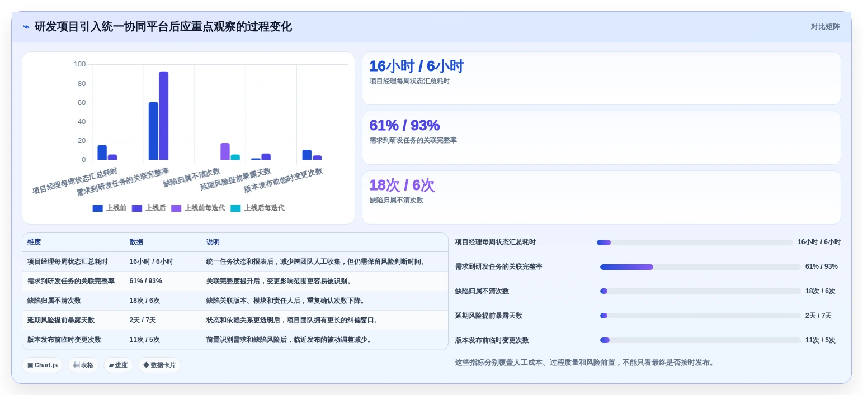Click the cyan 上线后每迭代 bar in the chart
The image size is (863, 395).
coord(235,157)
